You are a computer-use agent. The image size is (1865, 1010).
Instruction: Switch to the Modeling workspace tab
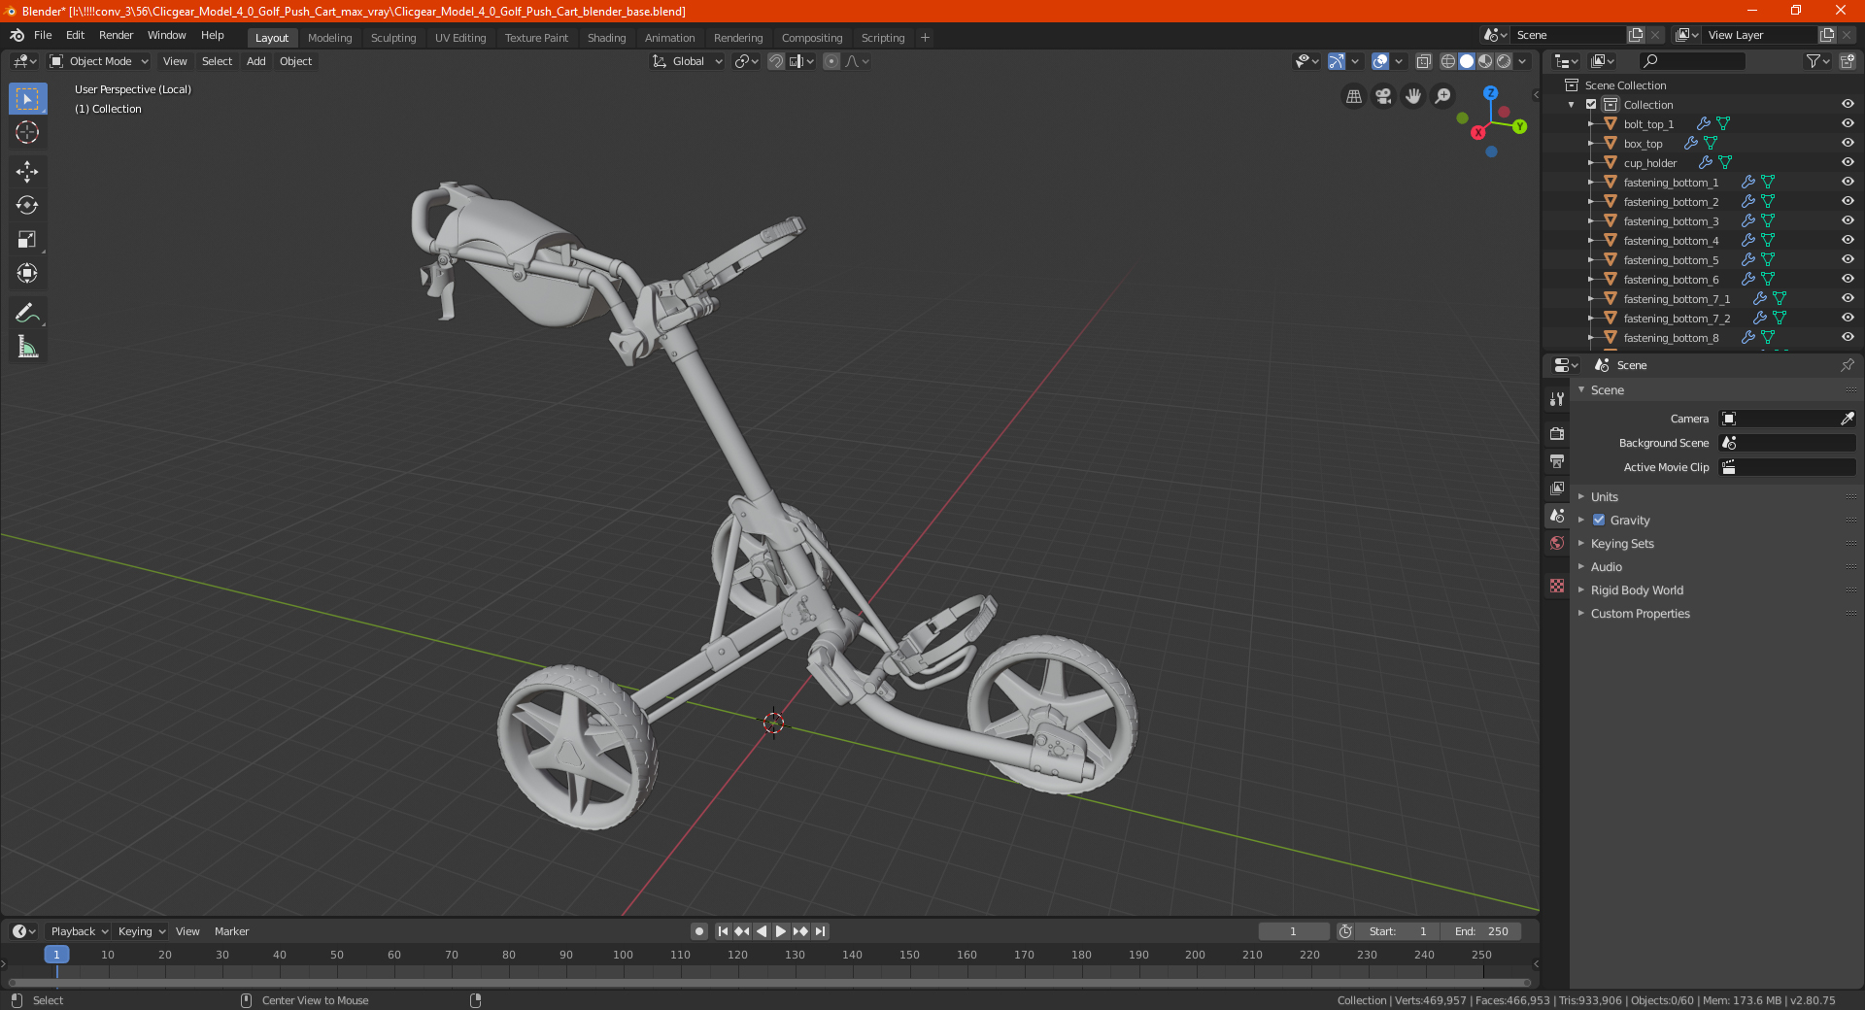tap(329, 38)
